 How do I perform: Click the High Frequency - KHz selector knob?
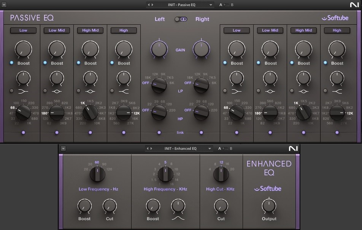[165, 174]
